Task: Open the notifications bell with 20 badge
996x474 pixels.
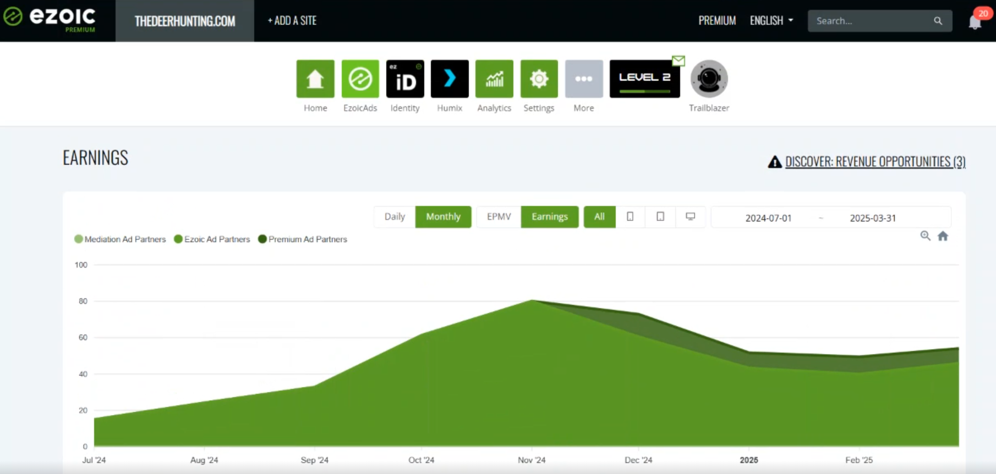Action: (975, 22)
